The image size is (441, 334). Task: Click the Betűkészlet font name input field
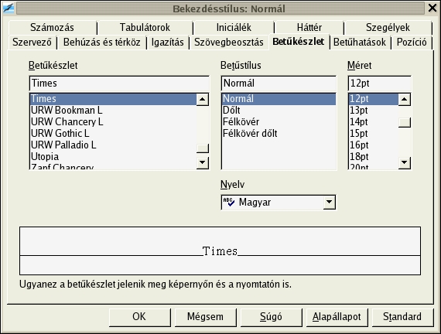pyautogui.click(x=119, y=83)
